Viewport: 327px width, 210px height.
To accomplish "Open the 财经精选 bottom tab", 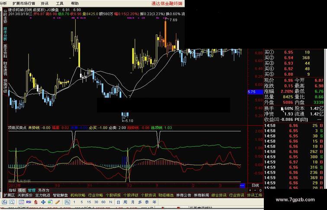I will coord(166,195).
